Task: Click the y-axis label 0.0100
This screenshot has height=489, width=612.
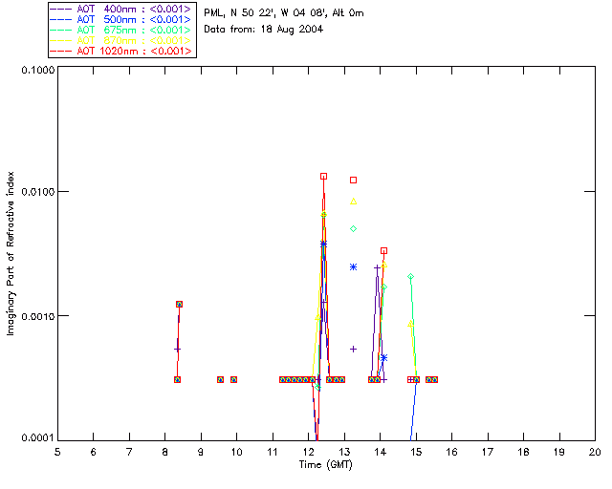Action: (38, 191)
